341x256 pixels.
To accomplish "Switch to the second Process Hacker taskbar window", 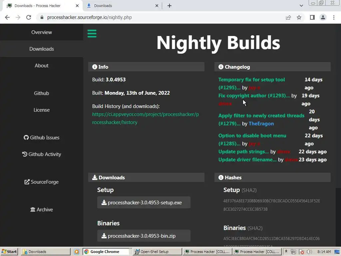I will (257, 252).
